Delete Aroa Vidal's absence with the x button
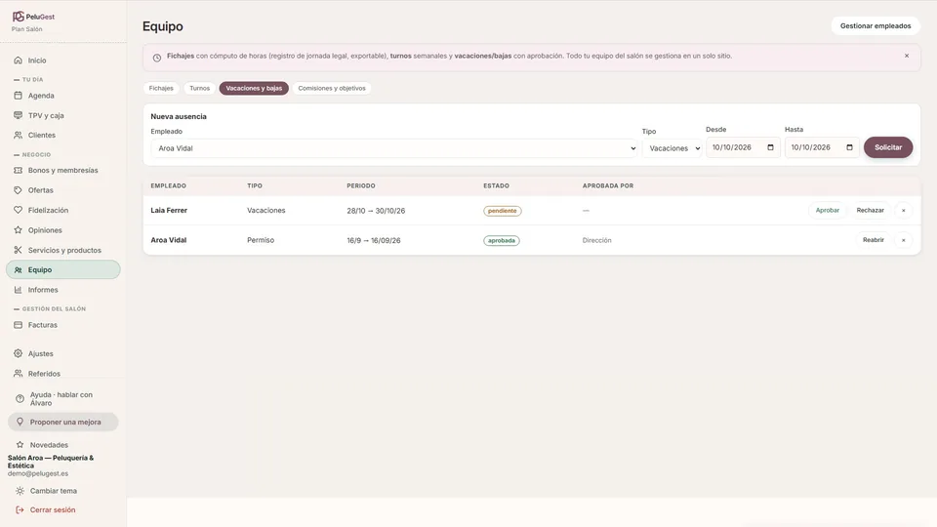Screen dimensions: 937x527 [x=904, y=240]
